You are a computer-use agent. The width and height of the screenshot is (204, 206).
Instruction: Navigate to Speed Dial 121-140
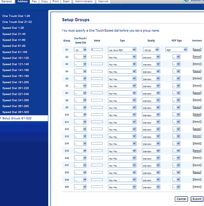point(15,64)
